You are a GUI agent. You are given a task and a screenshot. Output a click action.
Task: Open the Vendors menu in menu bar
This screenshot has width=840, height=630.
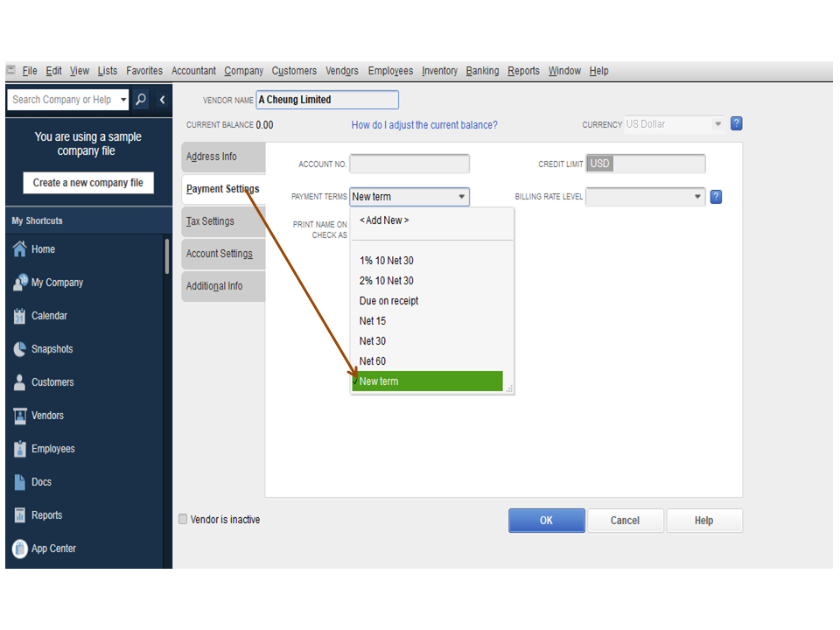click(x=342, y=71)
